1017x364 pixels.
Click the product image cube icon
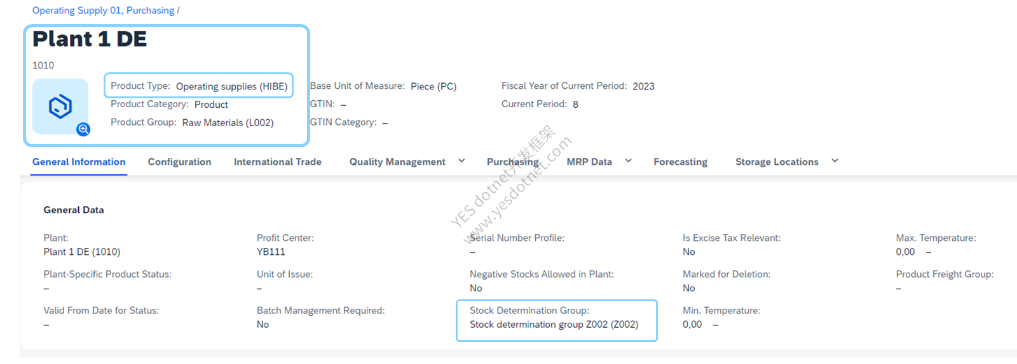point(60,107)
